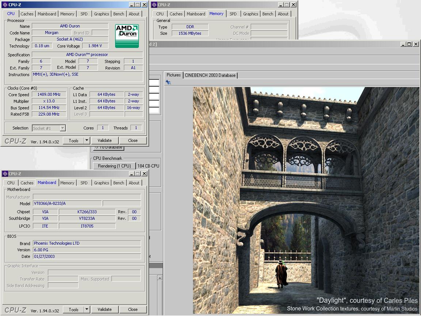Open About tab in the Memory CPU-Z window
This screenshot has width=421, height=316.
tap(283, 14)
